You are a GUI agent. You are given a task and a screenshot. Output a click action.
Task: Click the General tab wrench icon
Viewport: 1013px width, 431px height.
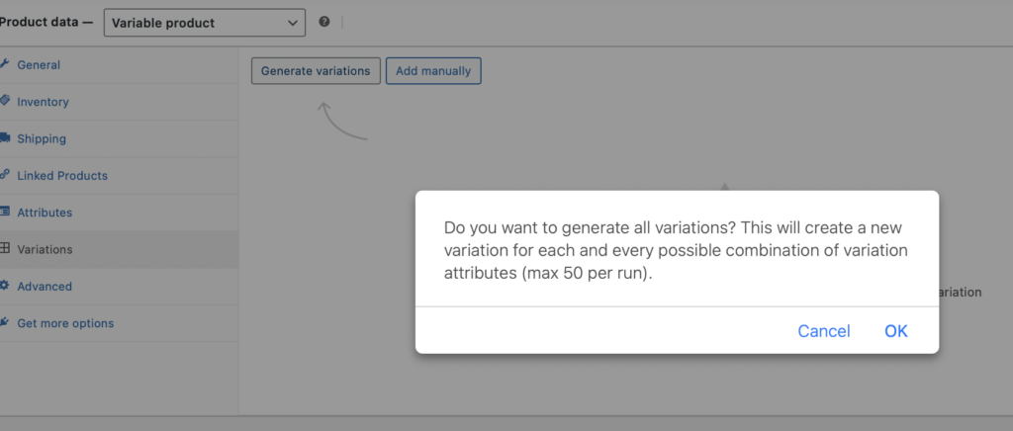pyautogui.click(x=5, y=64)
